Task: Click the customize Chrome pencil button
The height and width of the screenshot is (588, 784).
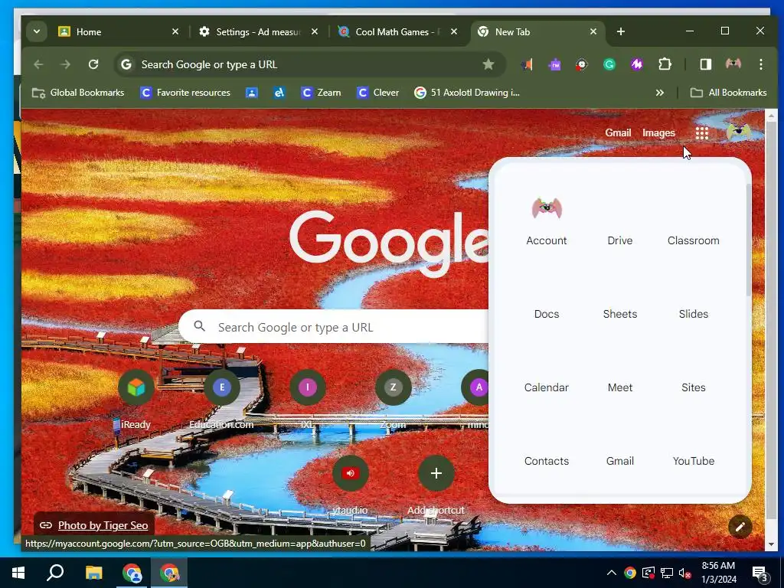Action: (x=740, y=526)
